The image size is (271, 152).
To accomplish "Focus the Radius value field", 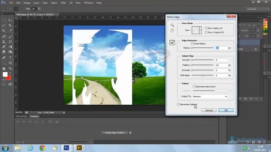I will 221,48.
